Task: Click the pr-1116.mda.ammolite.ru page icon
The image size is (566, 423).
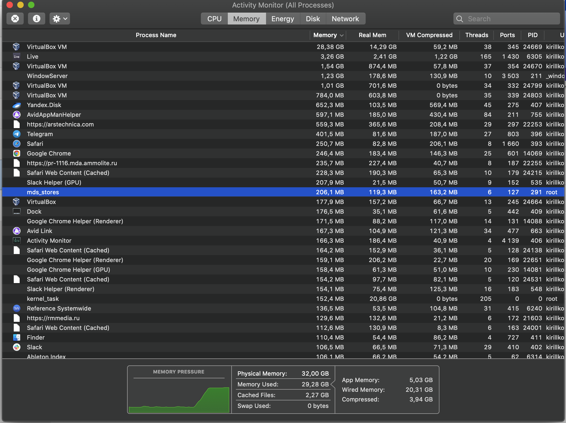Action: click(16, 163)
